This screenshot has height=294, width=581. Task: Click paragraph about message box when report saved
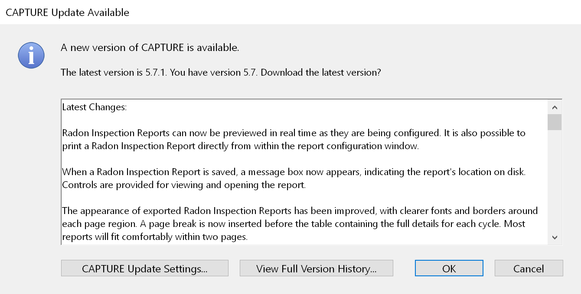294,172
